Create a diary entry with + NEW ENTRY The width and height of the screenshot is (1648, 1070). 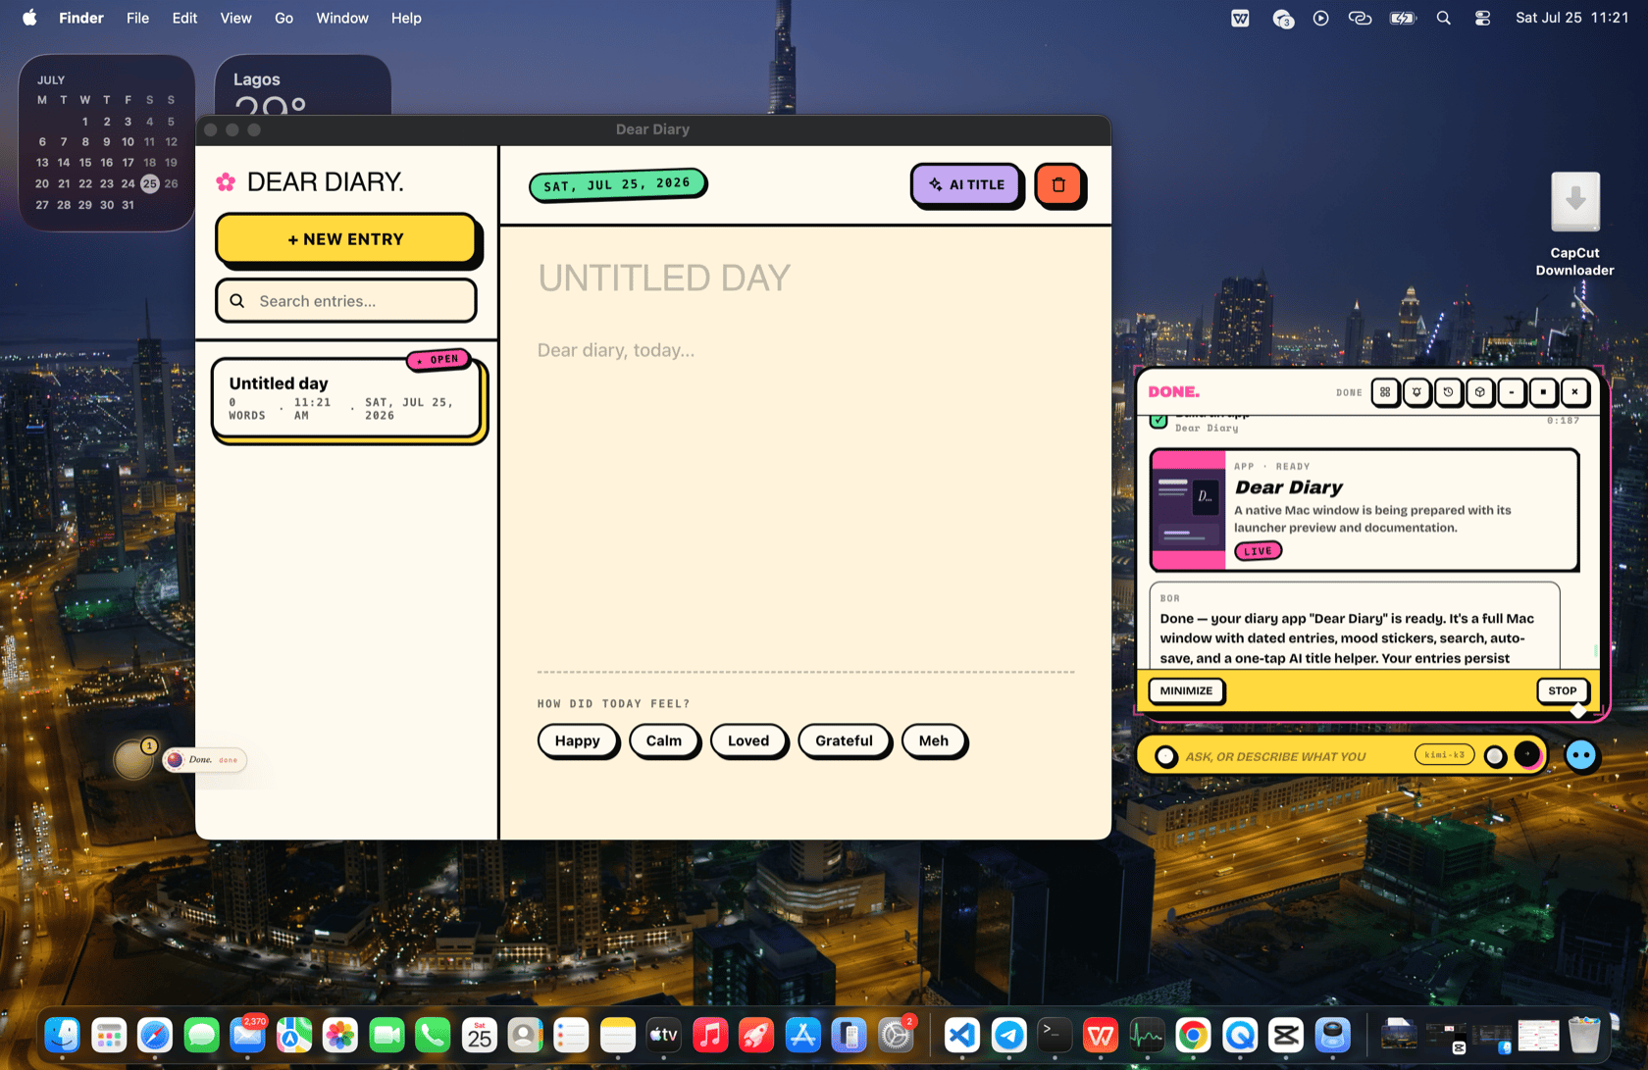pyautogui.click(x=346, y=239)
